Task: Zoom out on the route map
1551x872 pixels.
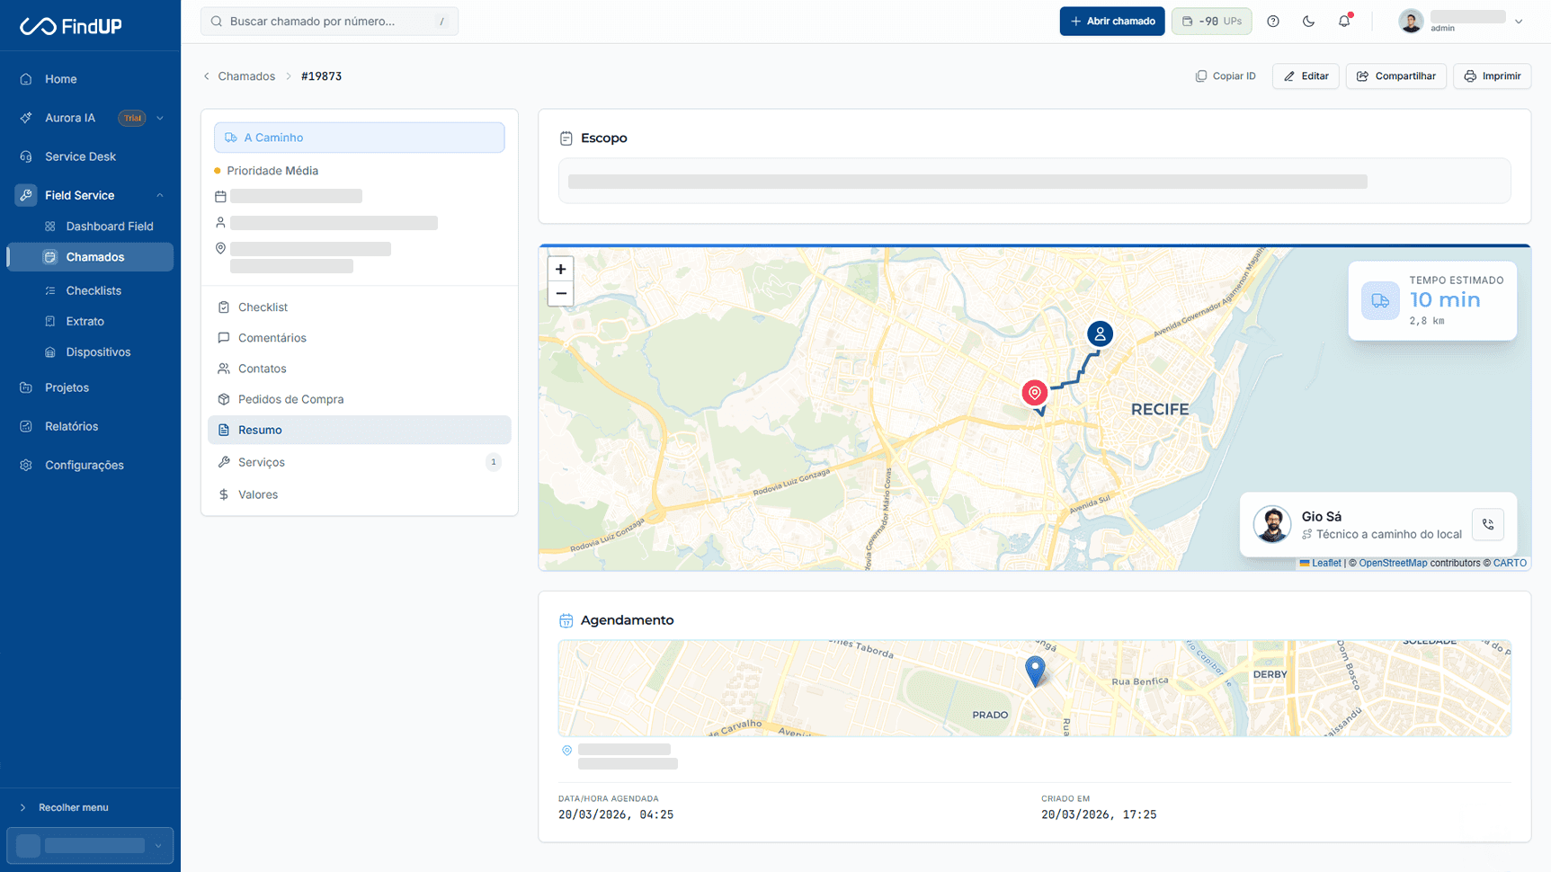Action: [560, 294]
